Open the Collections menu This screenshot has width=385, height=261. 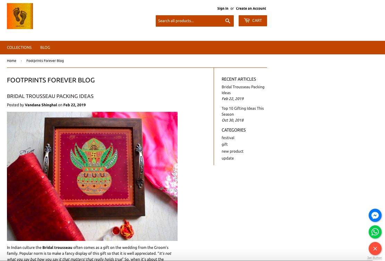click(19, 47)
